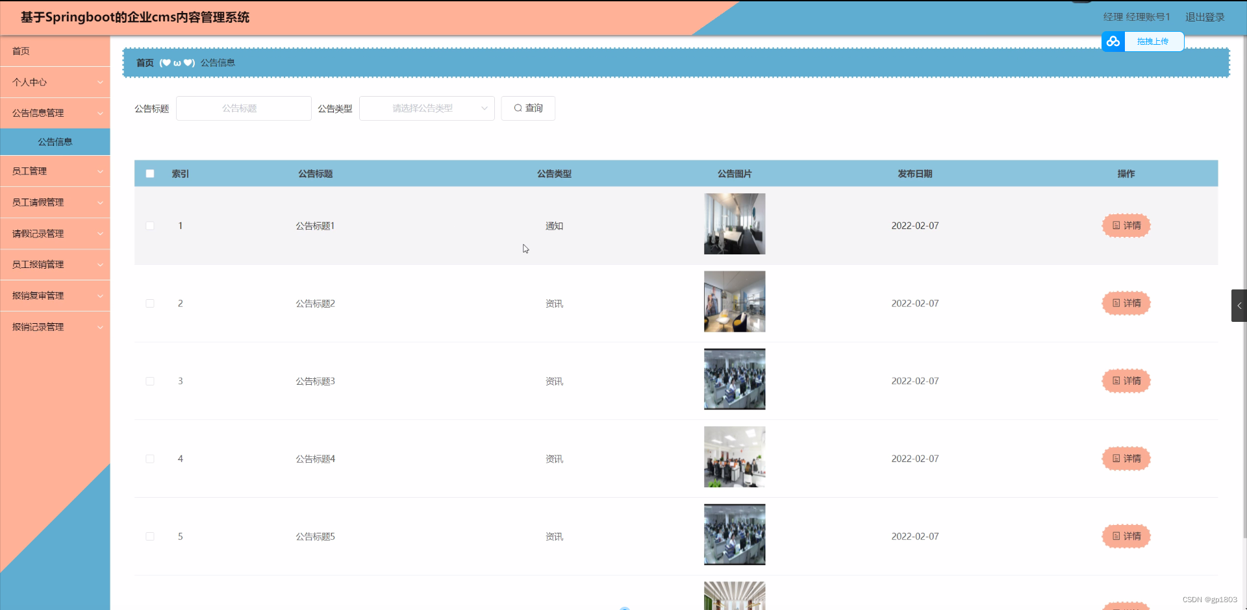Collapse the 公告信息管理 sidebar section
The image size is (1247, 610).
[55, 112]
